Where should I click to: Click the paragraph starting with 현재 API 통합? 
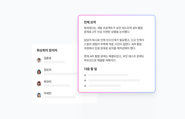pyautogui.click(x=114, y=58)
